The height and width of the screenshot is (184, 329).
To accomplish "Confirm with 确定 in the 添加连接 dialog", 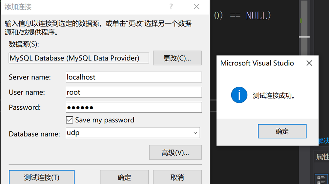I will pyautogui.click(x=124, y=177).
